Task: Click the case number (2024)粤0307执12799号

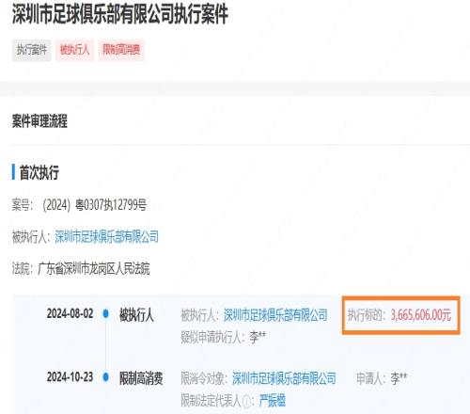Action: point(94,205)
